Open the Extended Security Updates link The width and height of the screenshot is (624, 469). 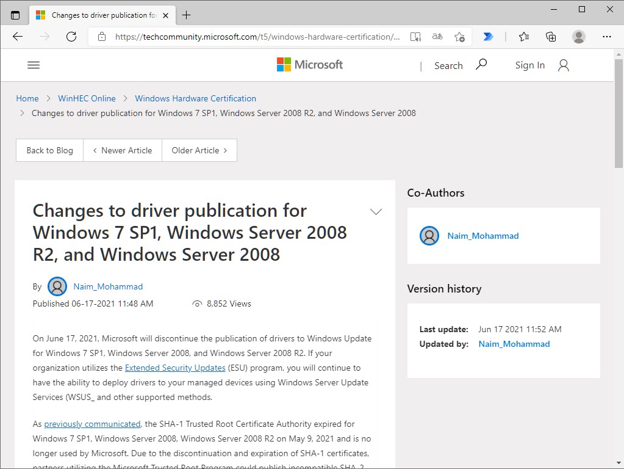tap(175, 368)
